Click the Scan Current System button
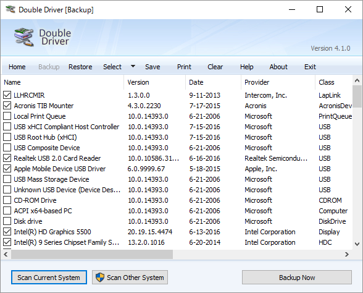 tap(49, 277)
